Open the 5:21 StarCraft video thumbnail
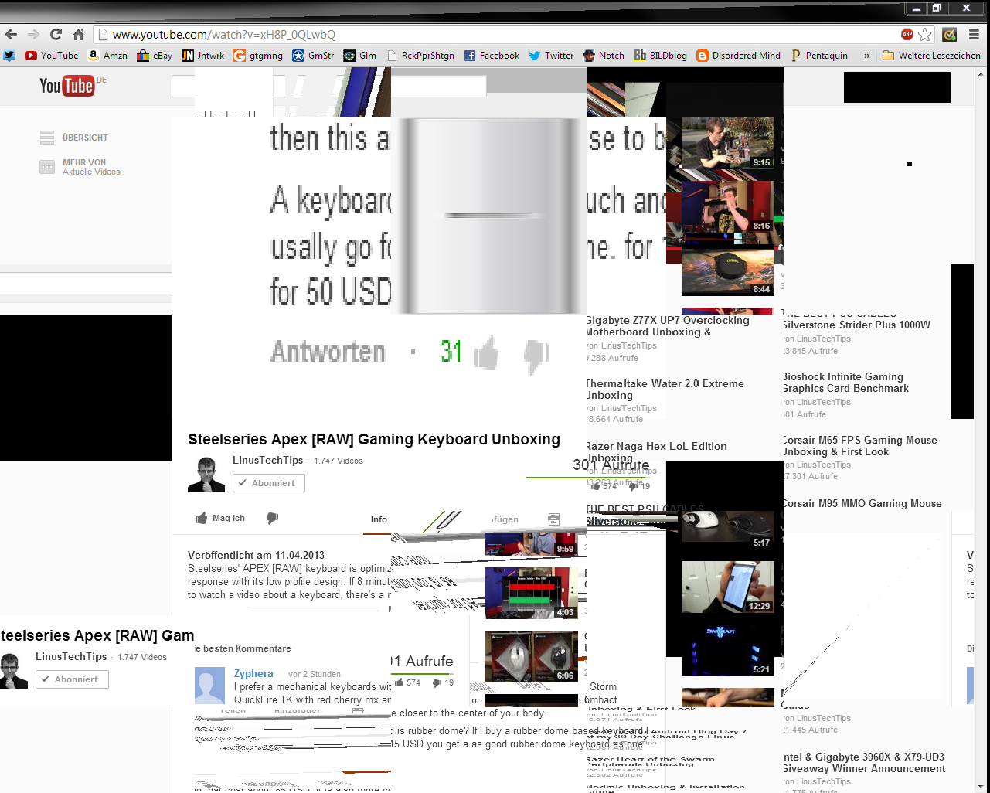The image size is (990, 793). (x=728, y=650)
